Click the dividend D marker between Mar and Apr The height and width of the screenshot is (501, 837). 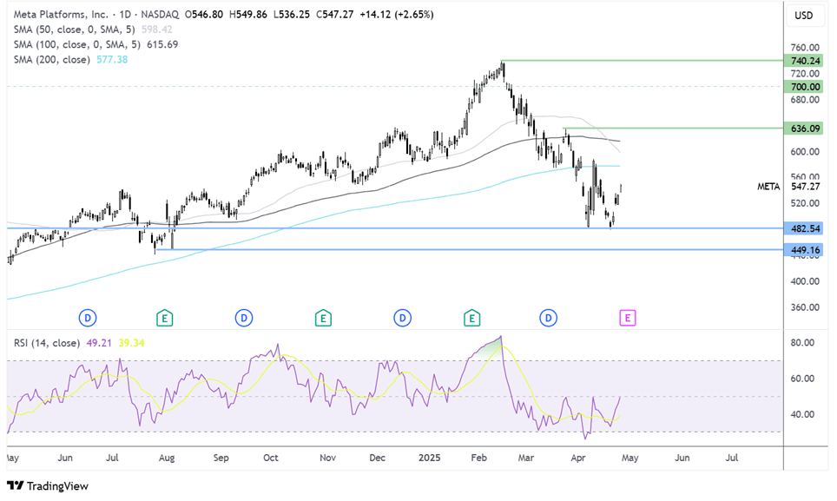click(548, 319)
